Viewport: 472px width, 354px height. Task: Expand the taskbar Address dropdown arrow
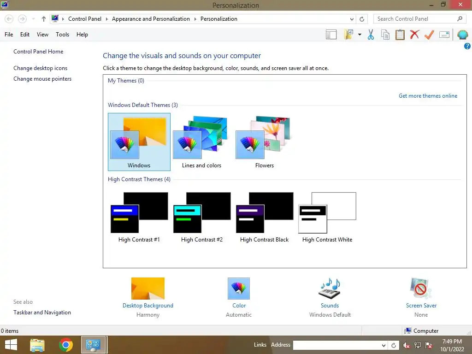click(383, 345)
